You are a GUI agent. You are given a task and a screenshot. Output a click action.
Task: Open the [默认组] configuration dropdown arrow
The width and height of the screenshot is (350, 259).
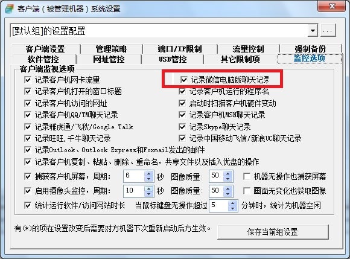pos(313,31)
